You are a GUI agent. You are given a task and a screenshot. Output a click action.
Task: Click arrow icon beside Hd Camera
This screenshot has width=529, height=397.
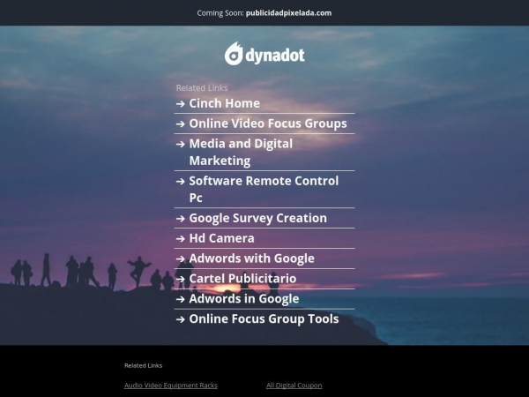pos(181,239)
